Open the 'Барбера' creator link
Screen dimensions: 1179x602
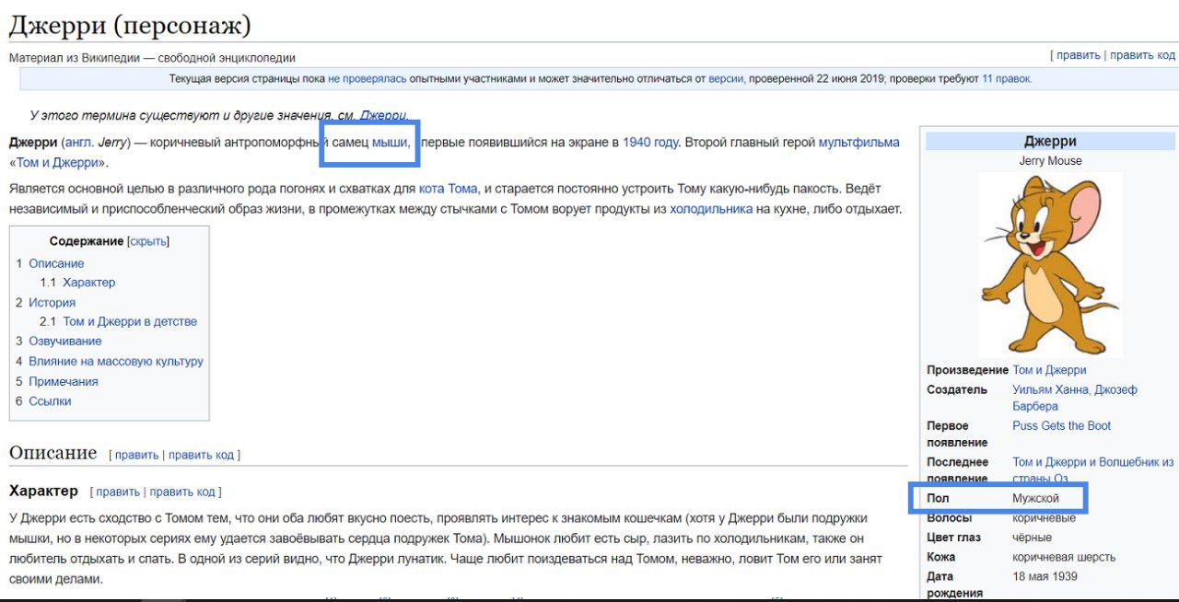[x=1035, y=407]
